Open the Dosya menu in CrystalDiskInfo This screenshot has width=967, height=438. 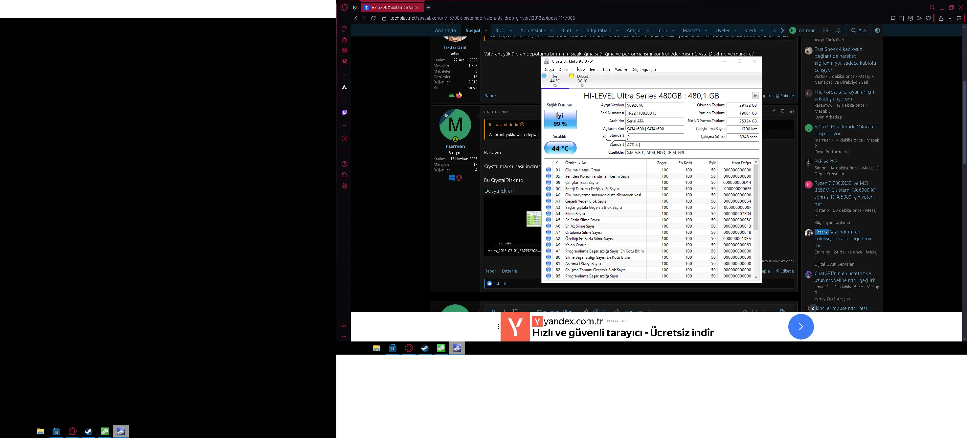(x=549, y=69)
